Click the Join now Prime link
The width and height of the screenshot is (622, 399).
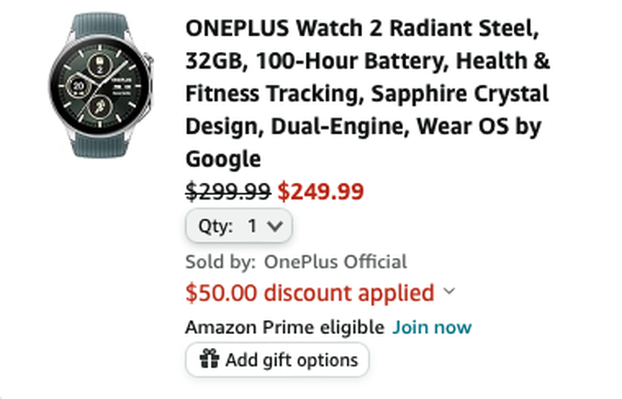coord(432,327)
